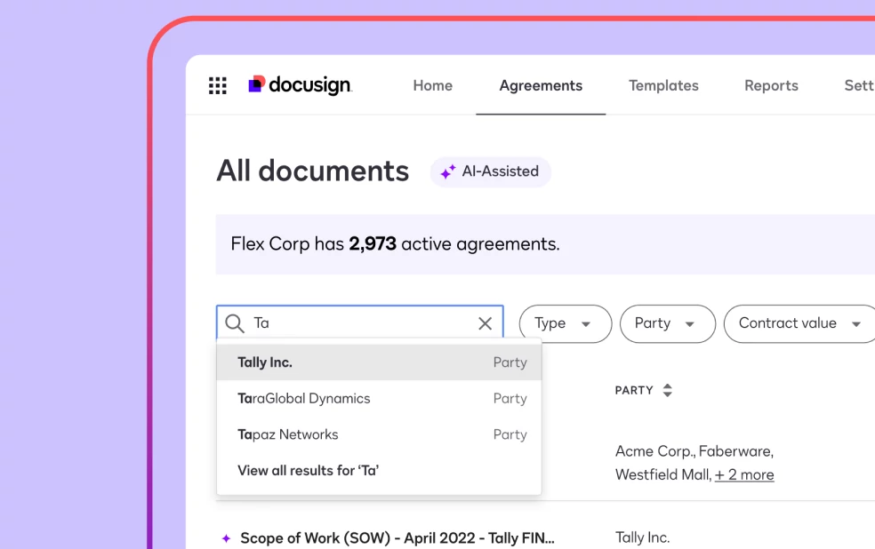Viewport: 875px width, 549px height.
Task: Click 'Acme Corp., Faberware,' party text
Action: tap(694, 451)
